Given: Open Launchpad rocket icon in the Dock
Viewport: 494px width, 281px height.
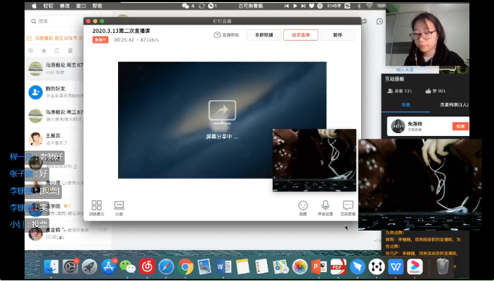Looking at the screenshot, I should [x=89, y=267].
